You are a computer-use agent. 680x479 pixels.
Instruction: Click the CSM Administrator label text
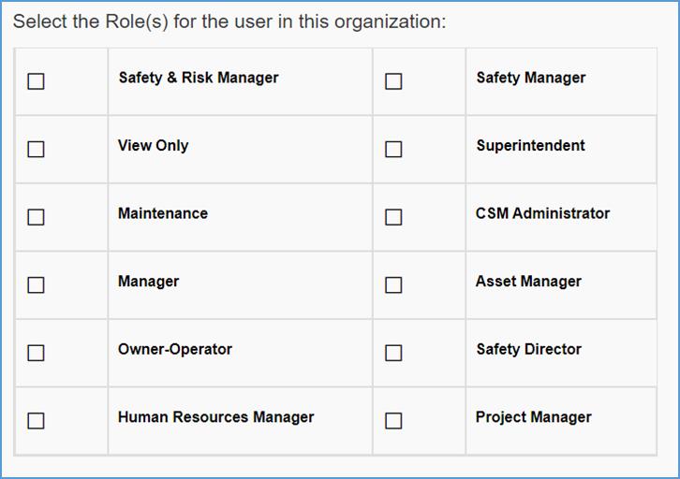tap(542, 213)
